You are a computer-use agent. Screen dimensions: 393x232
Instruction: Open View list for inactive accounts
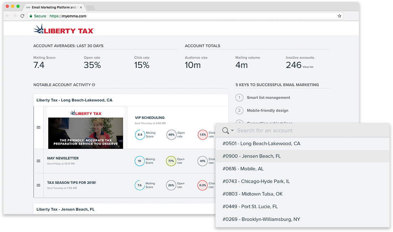[308, 67]
